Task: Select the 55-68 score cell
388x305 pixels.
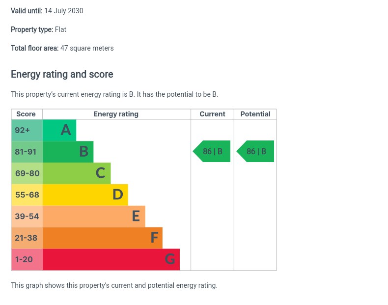Action: pos(27,195)
